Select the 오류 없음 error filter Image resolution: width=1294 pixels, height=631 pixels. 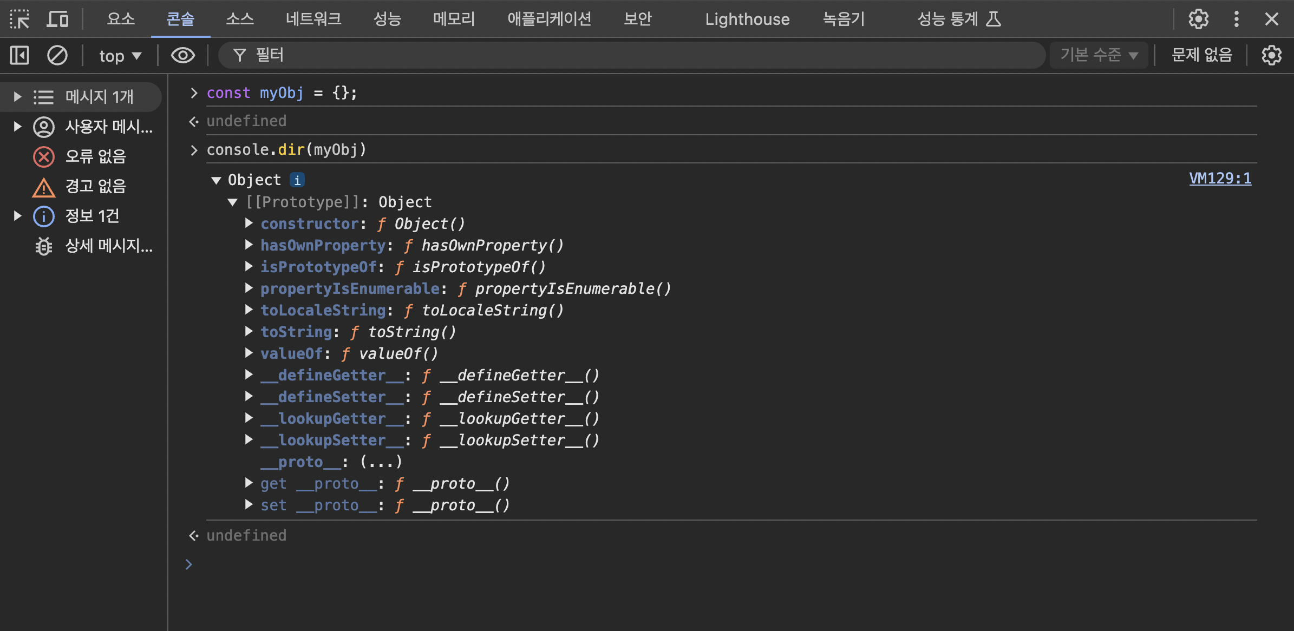tap(95, 156)
